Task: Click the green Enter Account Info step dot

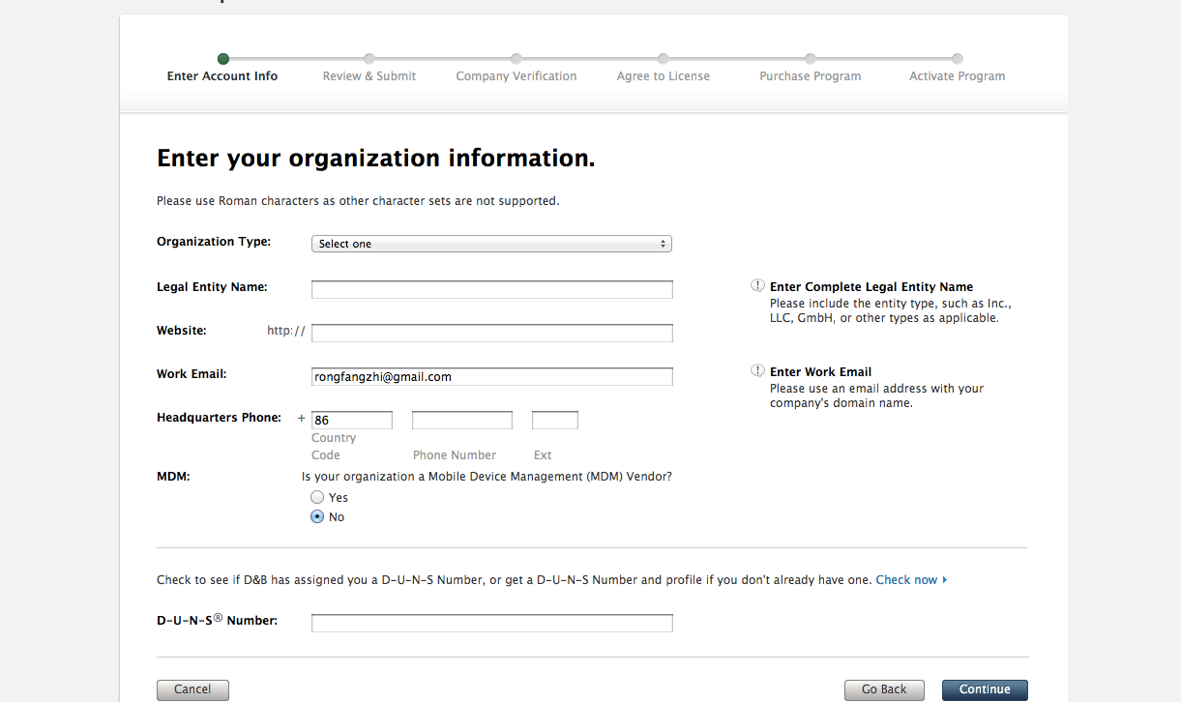Action: pos(223,59)
